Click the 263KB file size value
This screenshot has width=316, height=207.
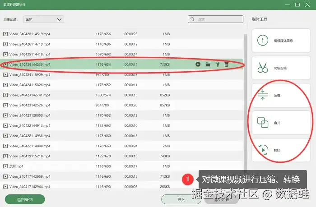coord(165,187)
